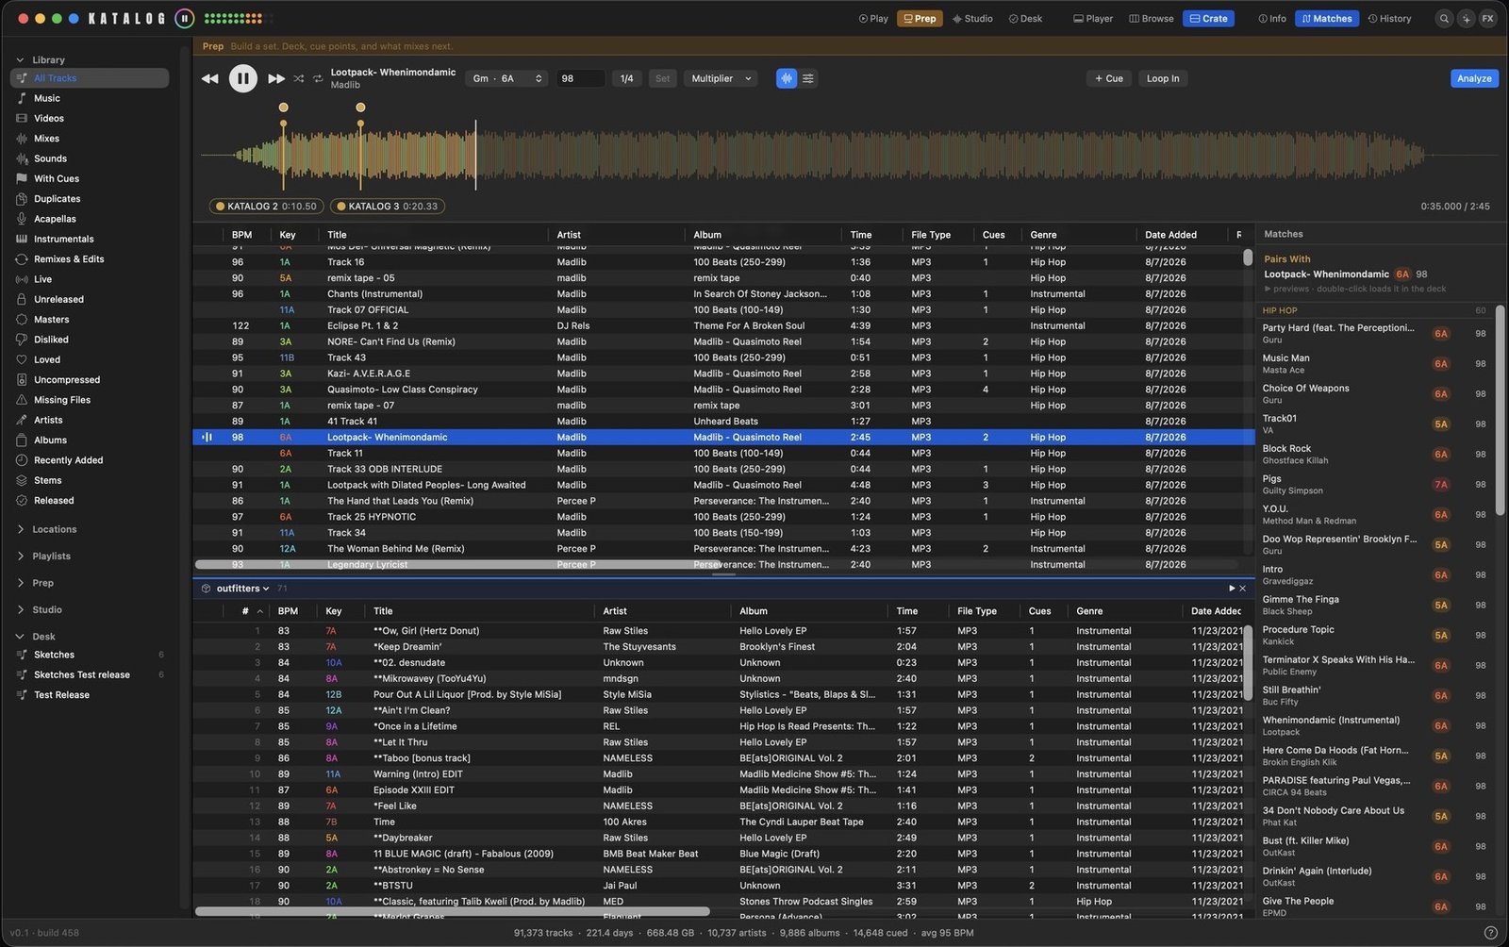Open the Multiplier dropdown
The image size is (1509, 947).
pos(721,78)
